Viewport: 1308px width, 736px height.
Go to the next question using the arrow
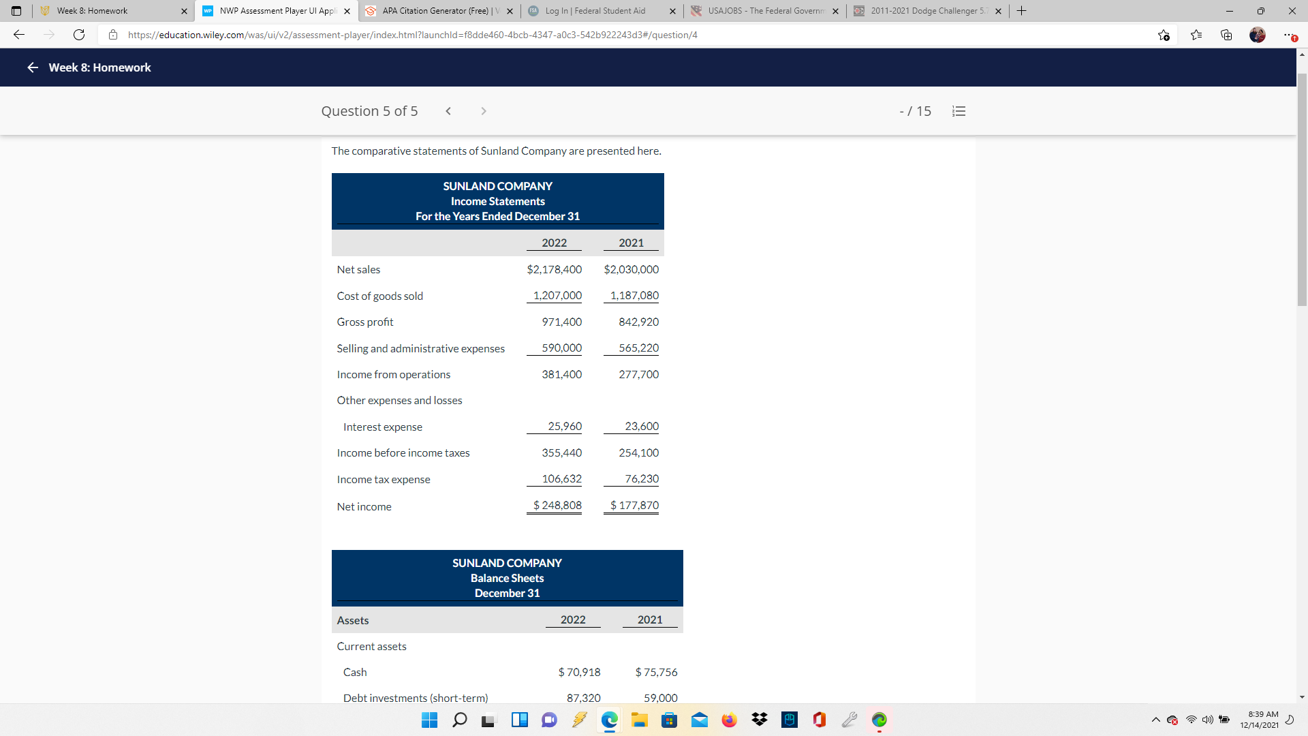click(x=484, y=110)
